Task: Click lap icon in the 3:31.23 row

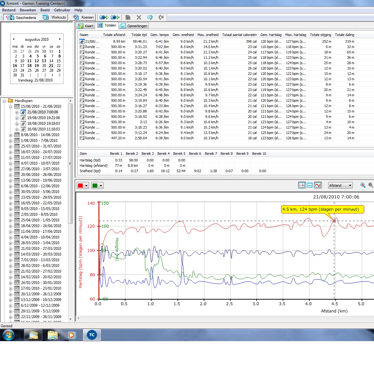Action: coord(82,47)
